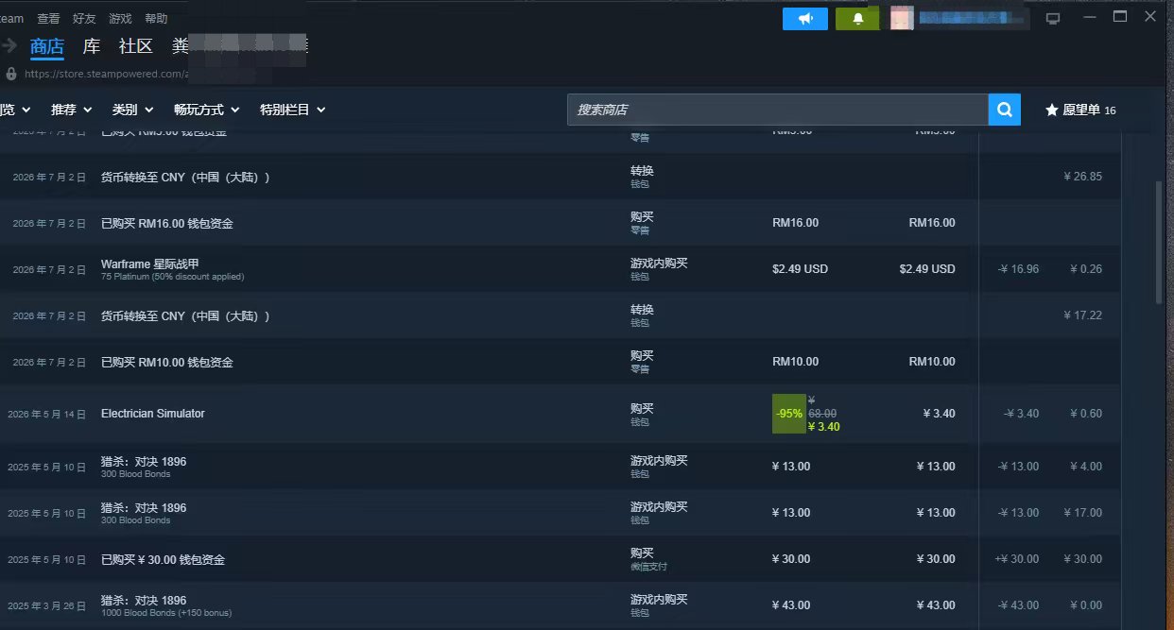Open the 好友 menu
Image resolution: width=1174 pixels, height=630 pixels.
pyautogui.click(x=84, y=18)
